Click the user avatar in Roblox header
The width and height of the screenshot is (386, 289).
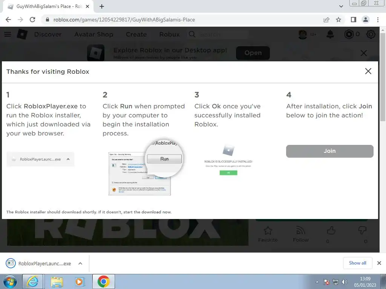click(303, 34)
